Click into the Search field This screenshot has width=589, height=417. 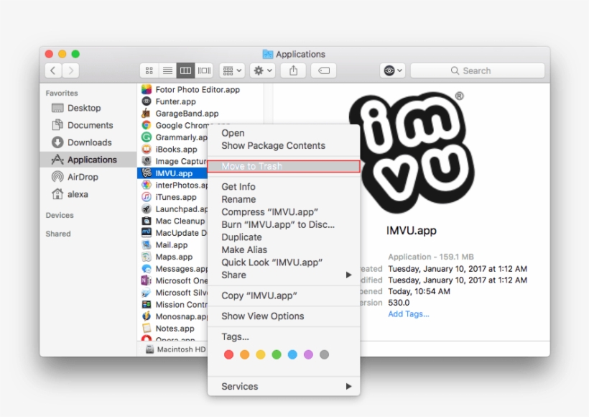pos(478,70)
